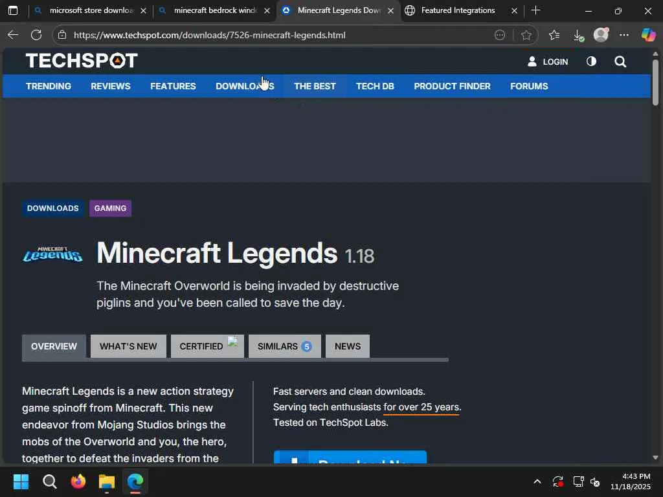Open the display network tray icon
The height and width of the screenshot is (497, 663).
coord(578,481)
